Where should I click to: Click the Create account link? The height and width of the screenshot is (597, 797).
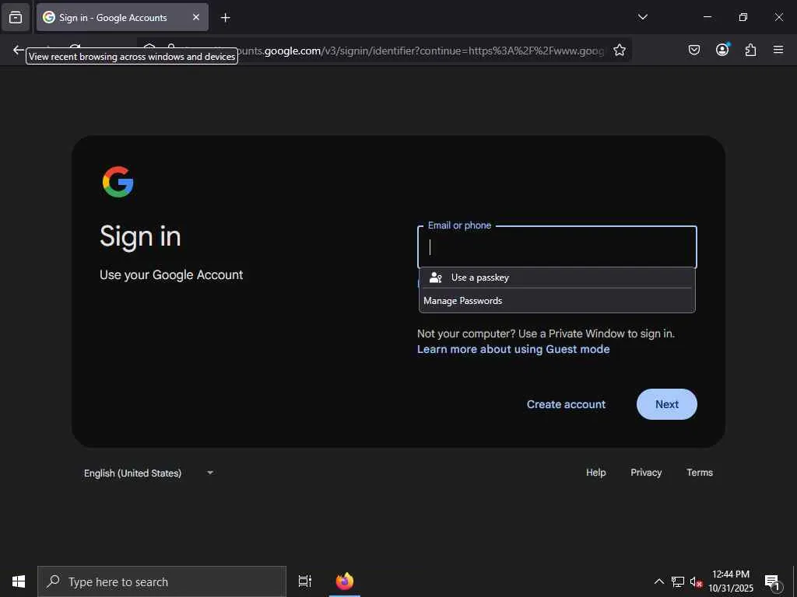pyautogui.click(x=566, y=404)
